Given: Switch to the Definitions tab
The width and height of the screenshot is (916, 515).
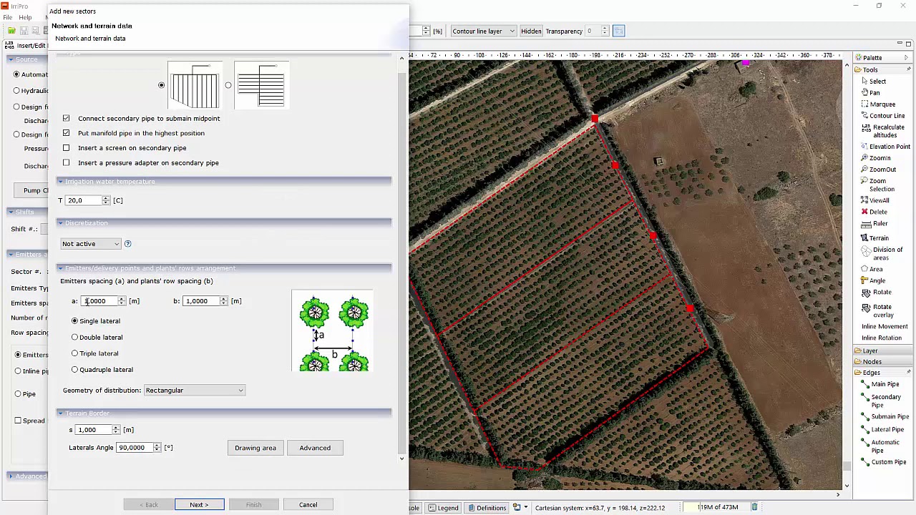Looking at the screenshot, I should [x=487, y=508].
